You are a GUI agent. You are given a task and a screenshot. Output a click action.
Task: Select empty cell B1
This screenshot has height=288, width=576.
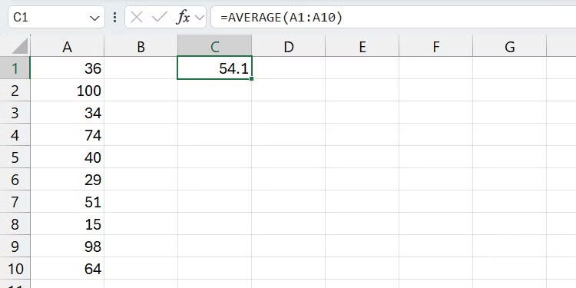point(141,68)
